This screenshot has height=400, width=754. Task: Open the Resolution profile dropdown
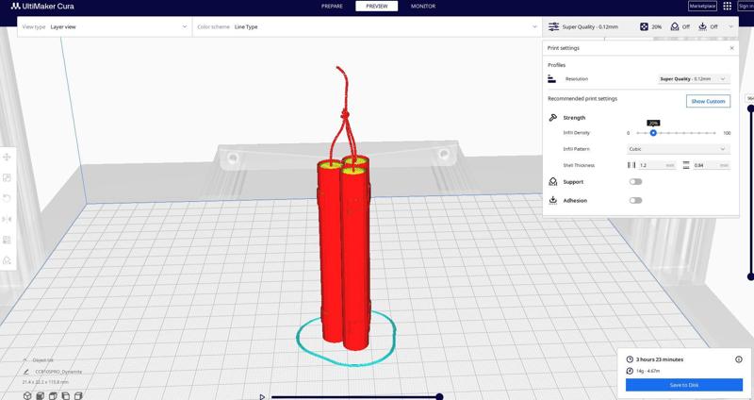(x=694, y=79)
